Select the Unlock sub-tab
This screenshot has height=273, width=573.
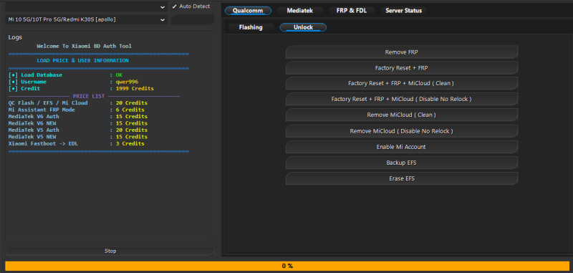[303, 27]
